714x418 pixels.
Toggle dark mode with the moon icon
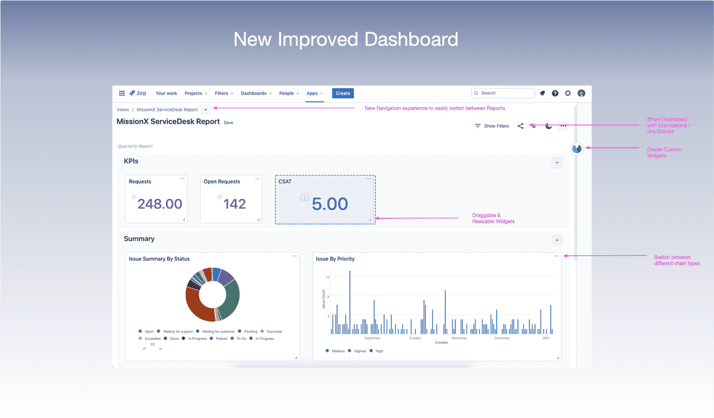(548, 125)
